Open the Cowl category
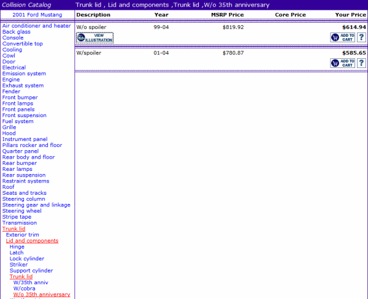The width and height of the screenshot is (368, 299). [9, 56]
